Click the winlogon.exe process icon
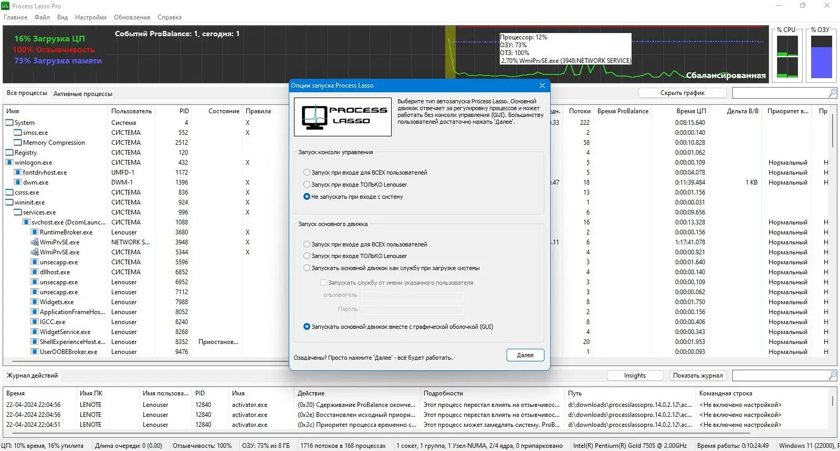The width and height of the screenshot is (840, 451). pyautogui.click(x=9, y=163)
